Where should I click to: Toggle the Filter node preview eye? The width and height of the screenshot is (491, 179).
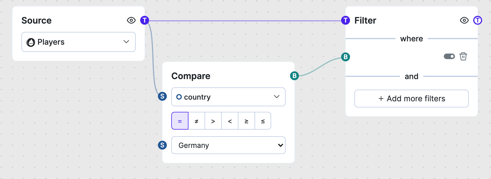pos(464,20)
